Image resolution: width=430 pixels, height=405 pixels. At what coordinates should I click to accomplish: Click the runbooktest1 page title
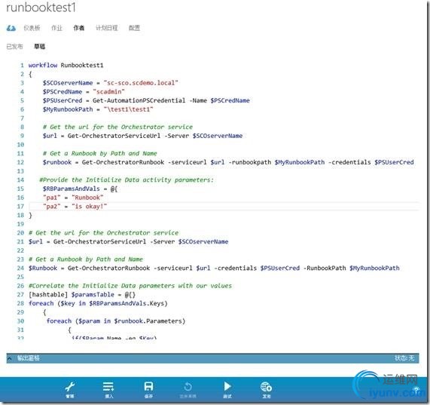point(41,8)
